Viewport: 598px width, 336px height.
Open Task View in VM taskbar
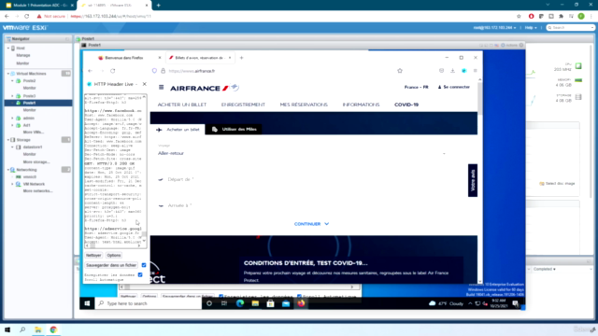pyautogui.click(x=224, y=303)
